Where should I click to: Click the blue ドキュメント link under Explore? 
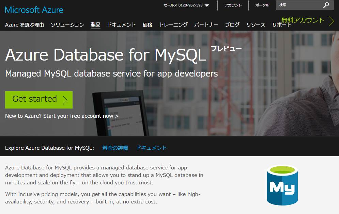click(152, 148)
